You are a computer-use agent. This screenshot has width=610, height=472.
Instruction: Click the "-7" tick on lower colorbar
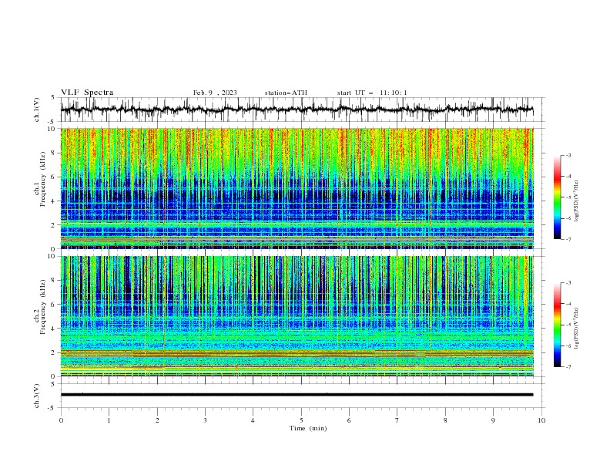coord(568,367)
